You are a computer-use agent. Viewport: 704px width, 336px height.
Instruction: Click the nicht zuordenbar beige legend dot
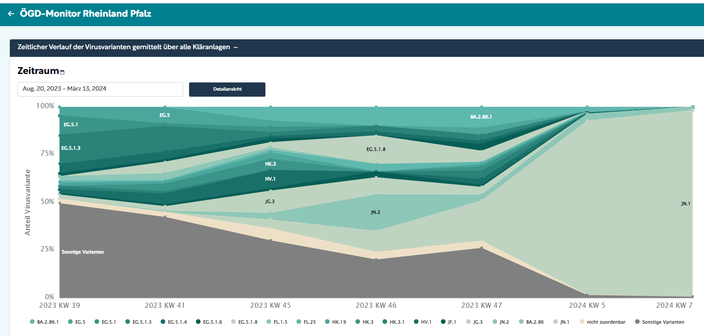point(582,322)
